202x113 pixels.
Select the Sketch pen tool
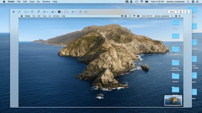(19, 12)
